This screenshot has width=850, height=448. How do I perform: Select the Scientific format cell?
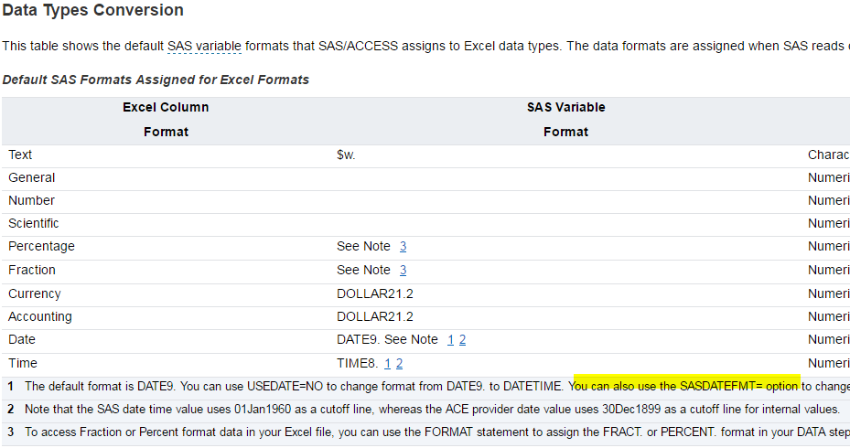coord(34,224)
